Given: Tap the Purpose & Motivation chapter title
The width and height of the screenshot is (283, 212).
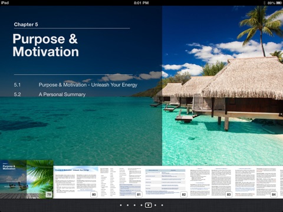Looking at the screenshot, I should click(x=45, y=45).
